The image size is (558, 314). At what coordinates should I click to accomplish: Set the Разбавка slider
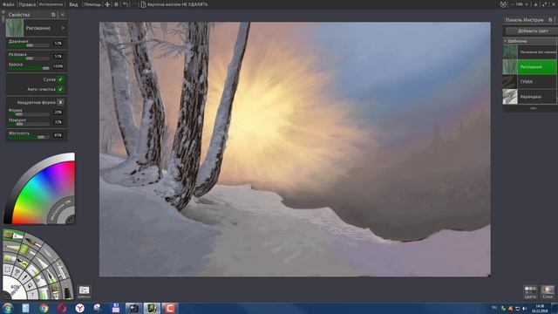tap(29, 58)
